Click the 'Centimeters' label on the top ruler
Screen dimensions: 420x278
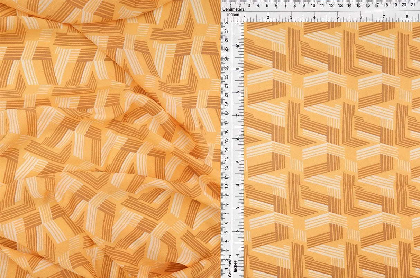click(x=234, y=9)
